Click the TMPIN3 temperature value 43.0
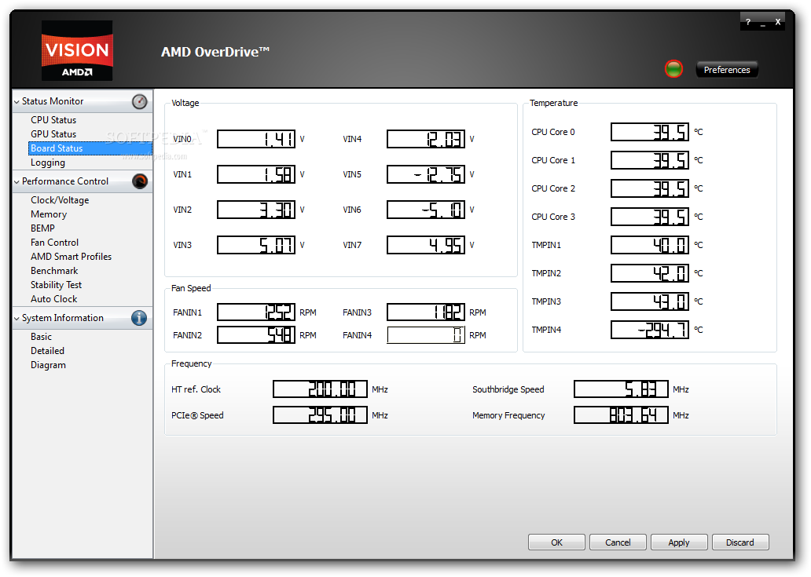This screenshot has height=577, width=811. [x=650, y=301]
